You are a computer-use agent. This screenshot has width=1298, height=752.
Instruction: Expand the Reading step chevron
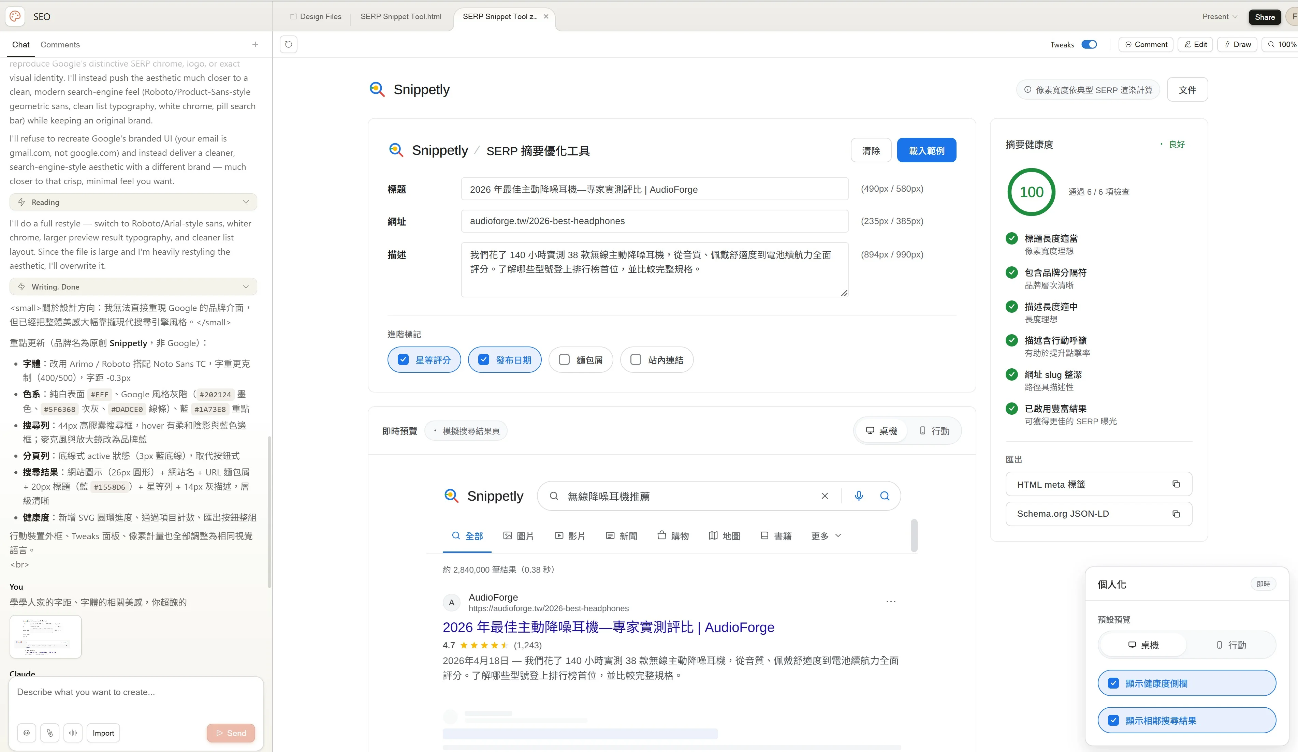[x=246, y=202]
